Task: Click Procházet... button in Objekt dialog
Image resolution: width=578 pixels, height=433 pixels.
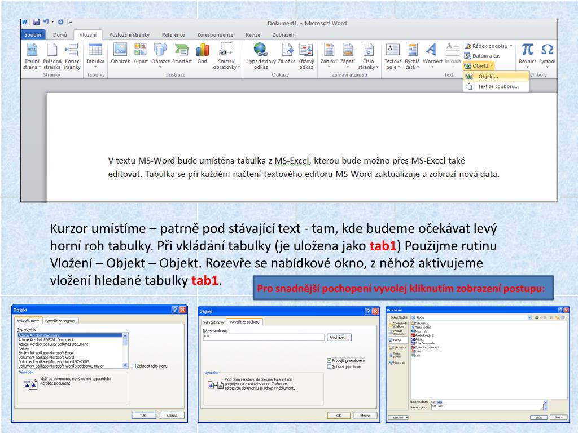Action: pos(339,337)
